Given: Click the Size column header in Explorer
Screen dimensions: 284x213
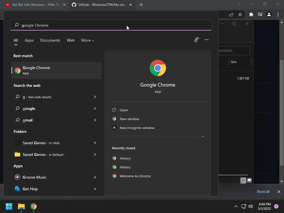Looking at the screenshot, I should pos(240,62).
